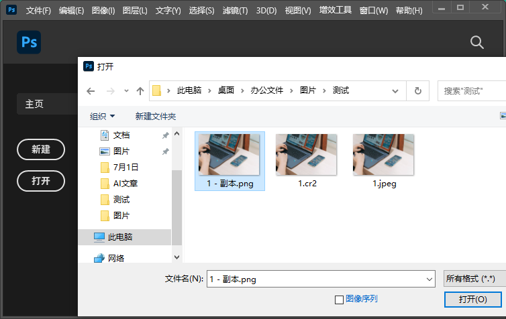
Task: Select pinned 图片 library in sidebar
Action: [x=121, y=151]
